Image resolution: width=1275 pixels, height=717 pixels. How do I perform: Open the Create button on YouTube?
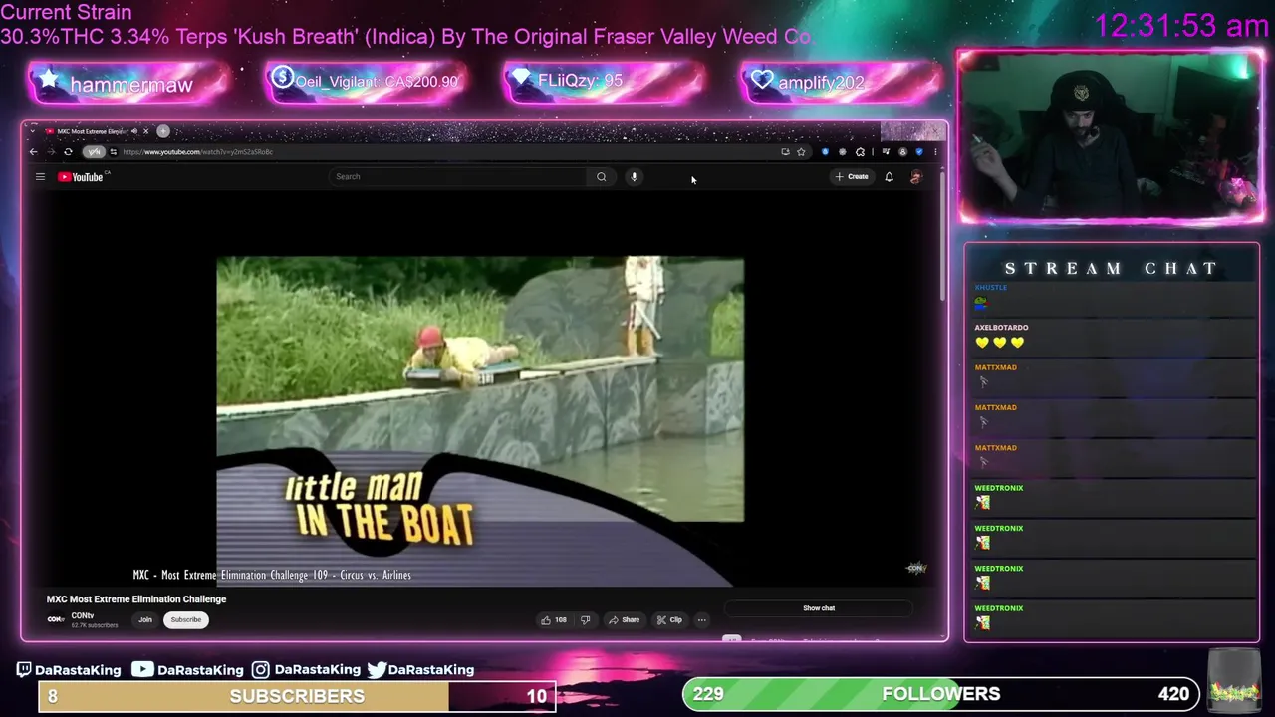852,177
